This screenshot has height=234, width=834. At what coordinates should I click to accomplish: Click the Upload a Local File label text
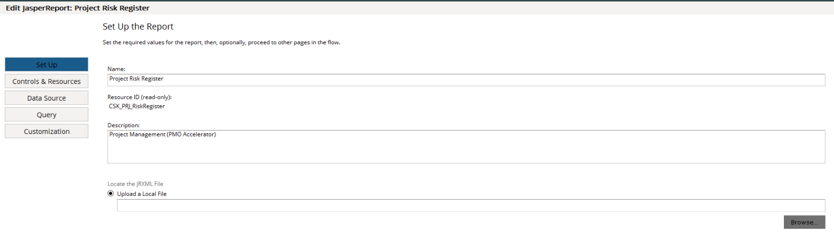(142, 194)
